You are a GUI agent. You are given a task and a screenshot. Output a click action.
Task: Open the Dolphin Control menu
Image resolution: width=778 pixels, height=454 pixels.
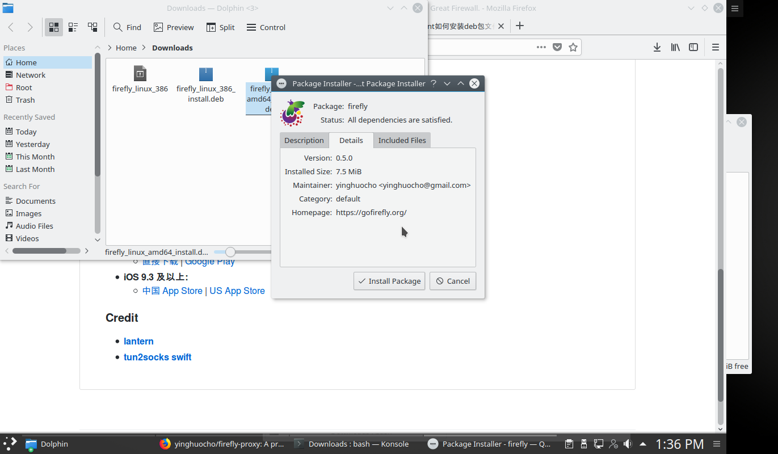click(x=266, y=27)
